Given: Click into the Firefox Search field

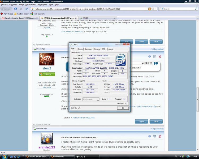Looking at the screenshot, I should pyautogui.click(x=179, y=9).
